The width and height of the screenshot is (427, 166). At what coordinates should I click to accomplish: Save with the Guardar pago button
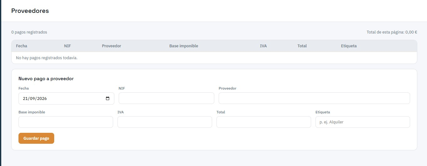point(36,138)
